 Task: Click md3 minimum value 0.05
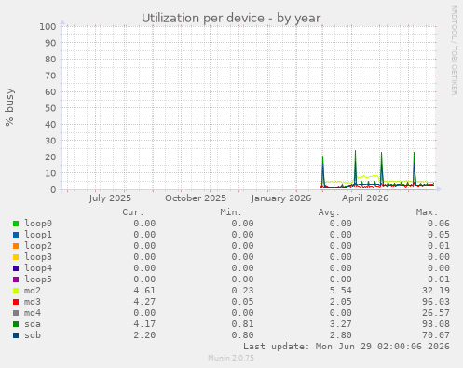(242, 302)
